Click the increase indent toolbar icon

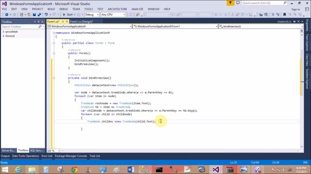click(x=266, y=14)
